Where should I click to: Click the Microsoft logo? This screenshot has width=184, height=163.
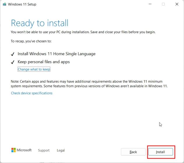point(21,150)
